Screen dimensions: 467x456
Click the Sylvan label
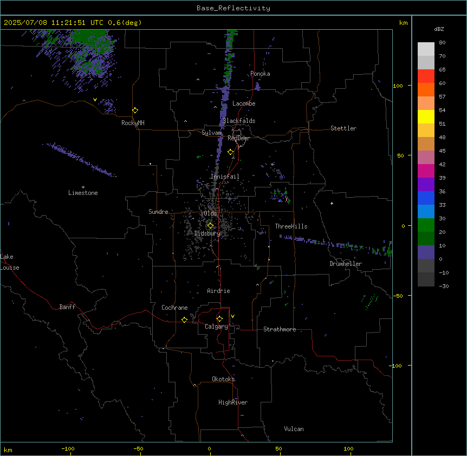pyautogui.click(x=211, y=133)
